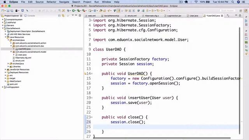
Task: Select the WebContent folder
Action: pyautogui.click(x=15, y=81)
